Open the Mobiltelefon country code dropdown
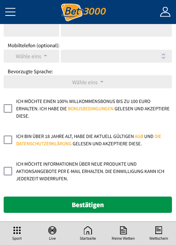Viewport: 176px width, 245px height. [31, 56]
